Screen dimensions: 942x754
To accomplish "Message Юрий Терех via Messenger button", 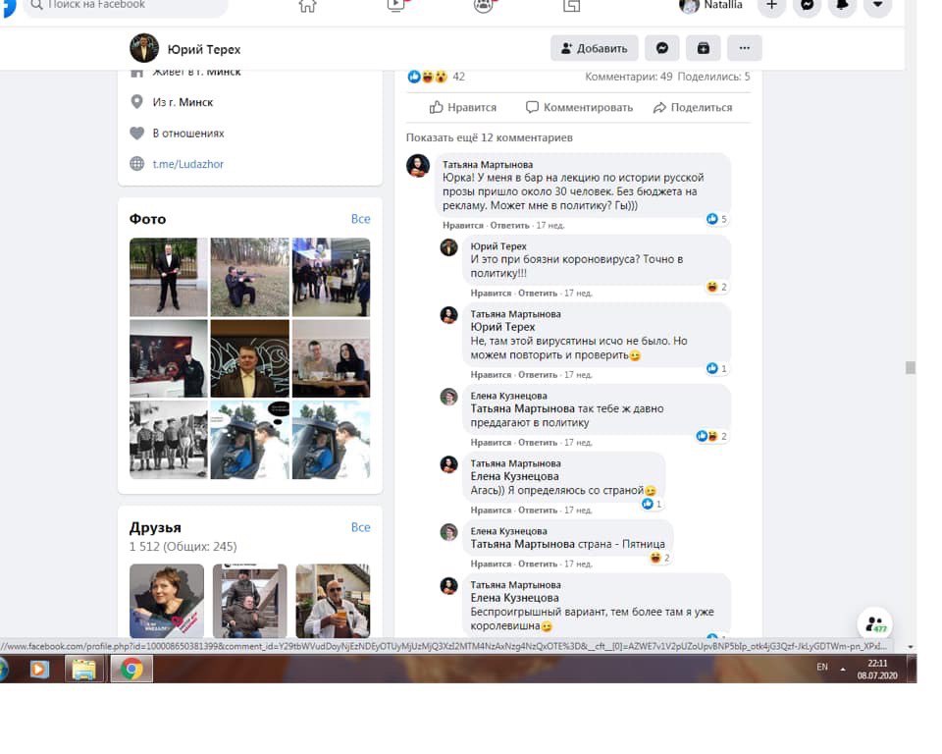I will coord(662,48).
